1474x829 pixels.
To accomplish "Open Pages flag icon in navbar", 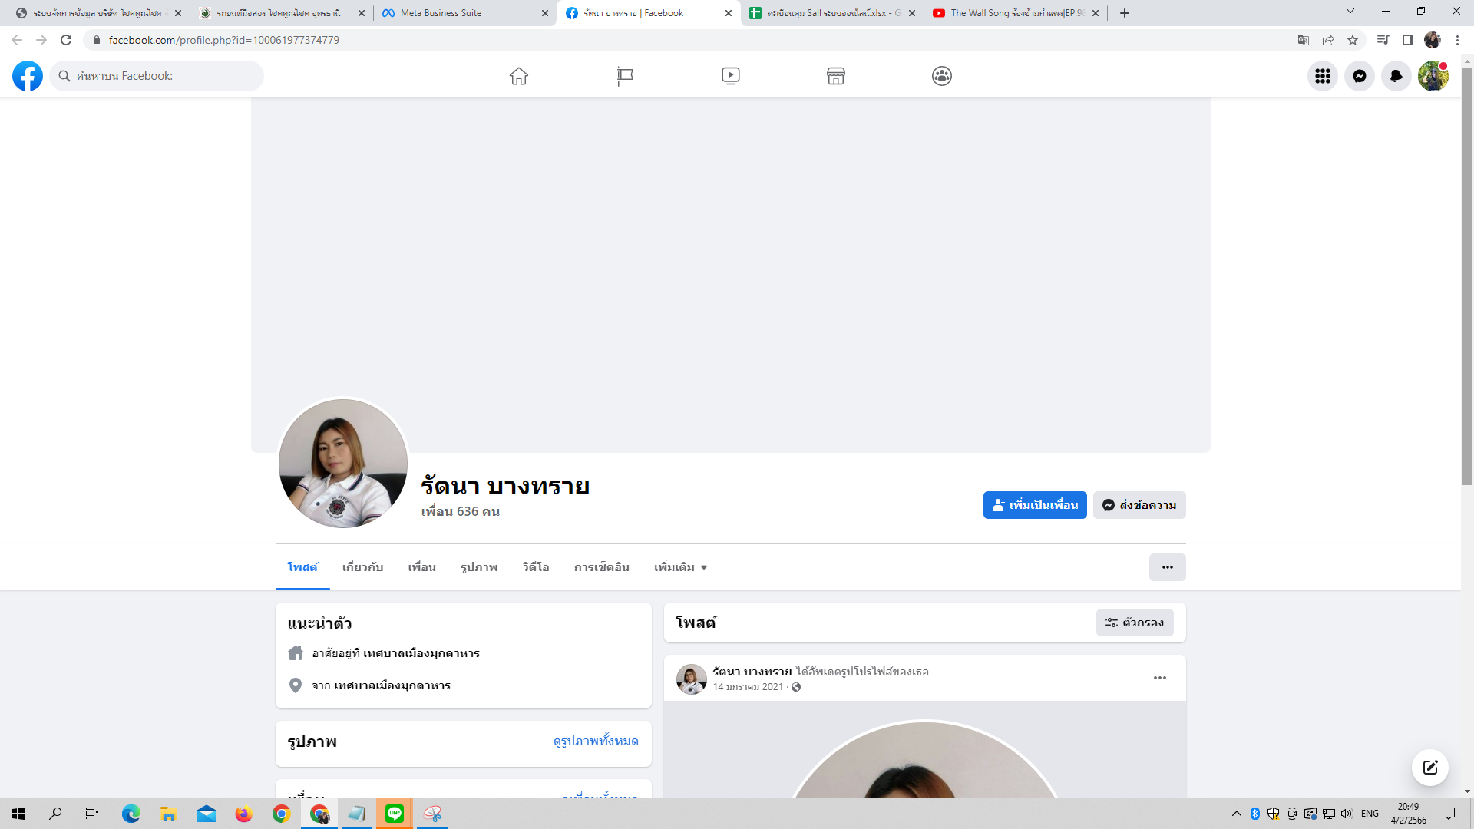I will pos(625,76).
